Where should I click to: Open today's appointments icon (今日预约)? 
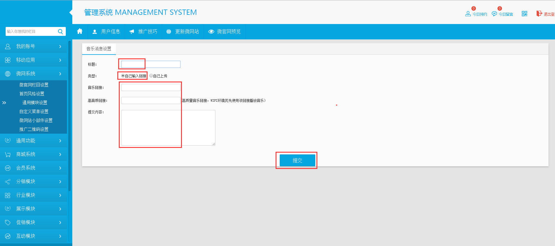click(468, 14)
